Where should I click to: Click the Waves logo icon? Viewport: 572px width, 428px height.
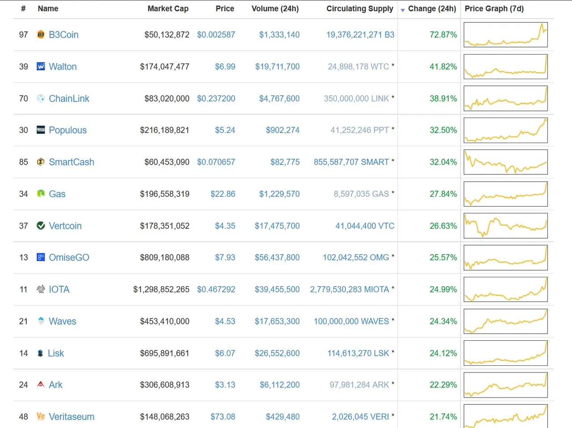pos(41,321)
